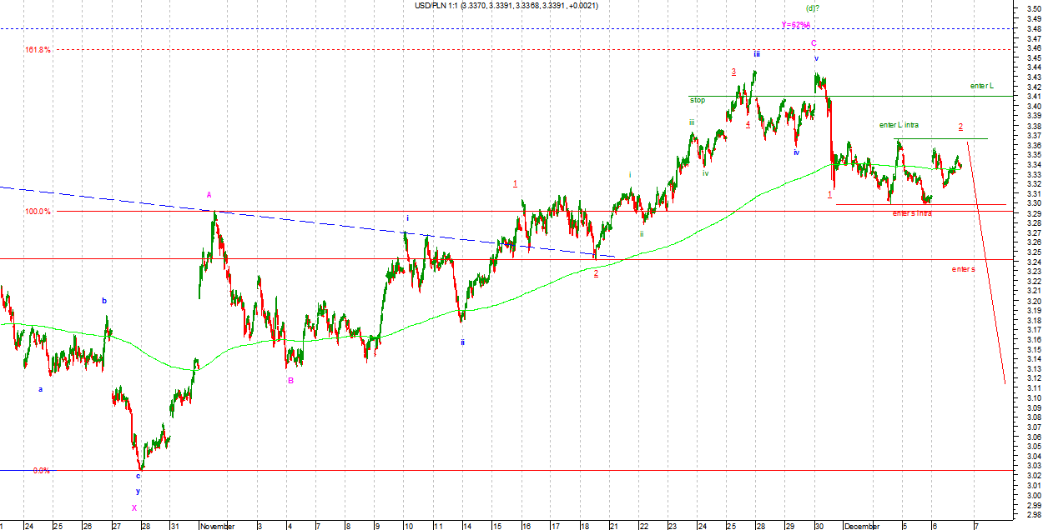This screenshot has height=530, width=1043.
Task: Click the magenta wave "C" label
Action: 814,42
